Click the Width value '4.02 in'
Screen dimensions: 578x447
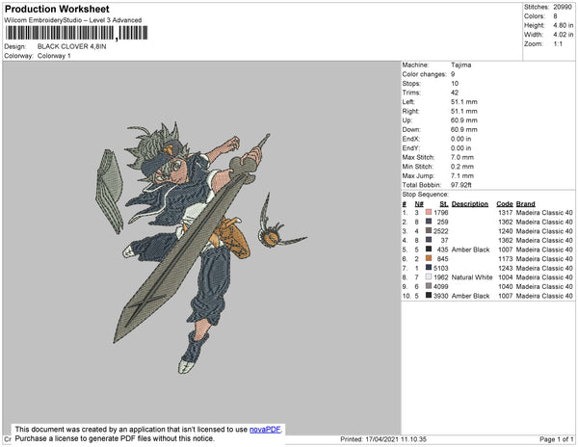tap(563, 35)
